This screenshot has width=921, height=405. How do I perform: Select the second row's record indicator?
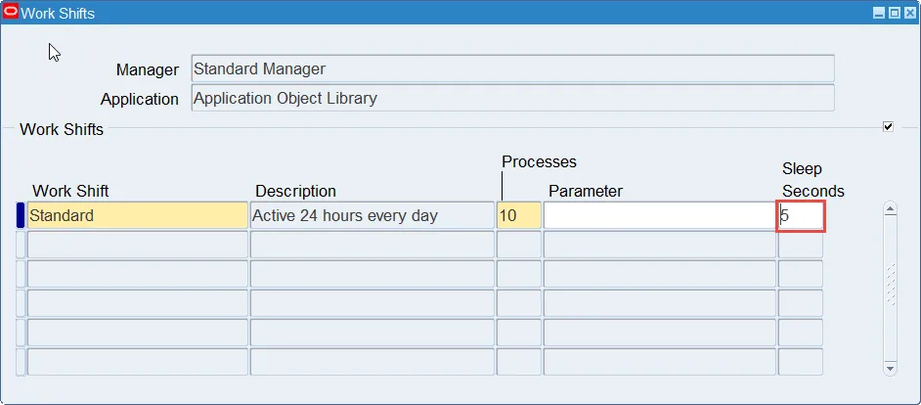coord(21,245)
